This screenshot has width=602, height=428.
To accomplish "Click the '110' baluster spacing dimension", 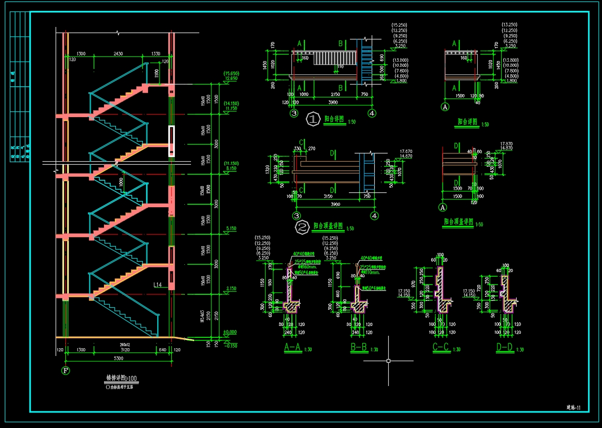I will click(x=340, y=67).
